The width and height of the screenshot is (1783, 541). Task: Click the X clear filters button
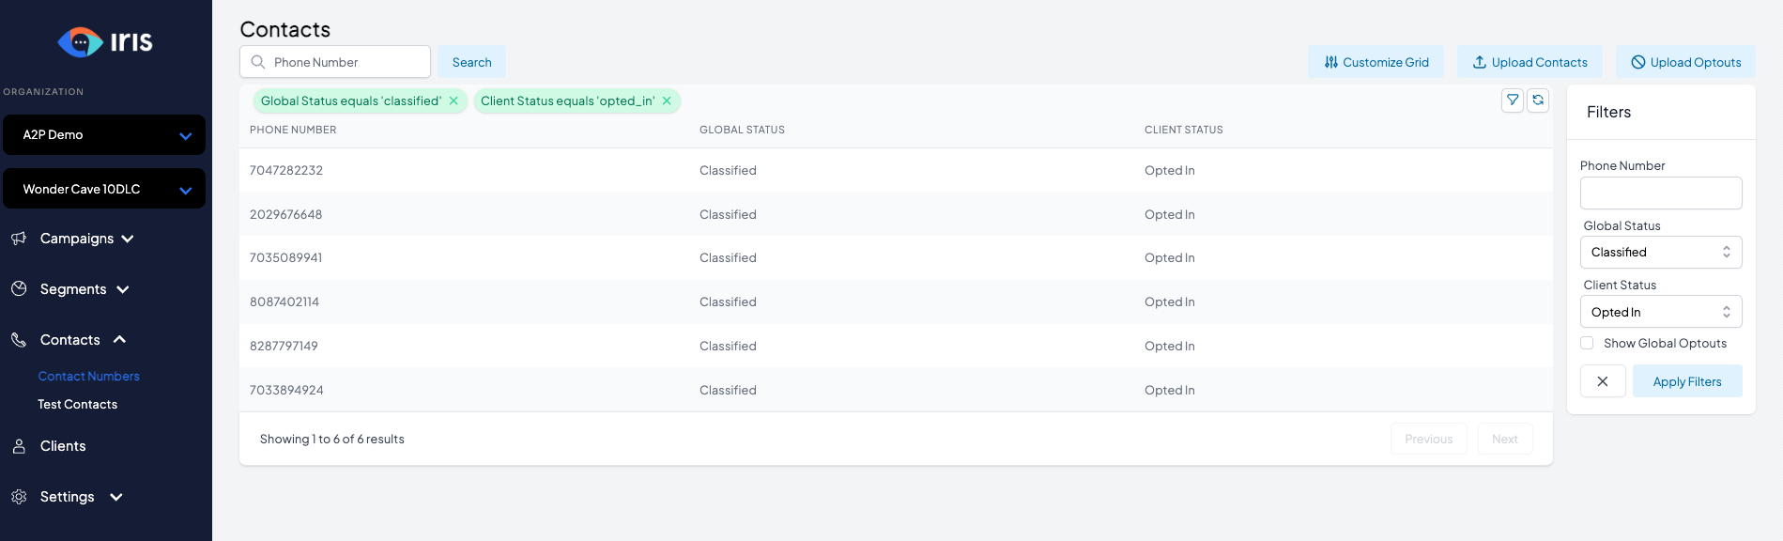click(1602, 381)
